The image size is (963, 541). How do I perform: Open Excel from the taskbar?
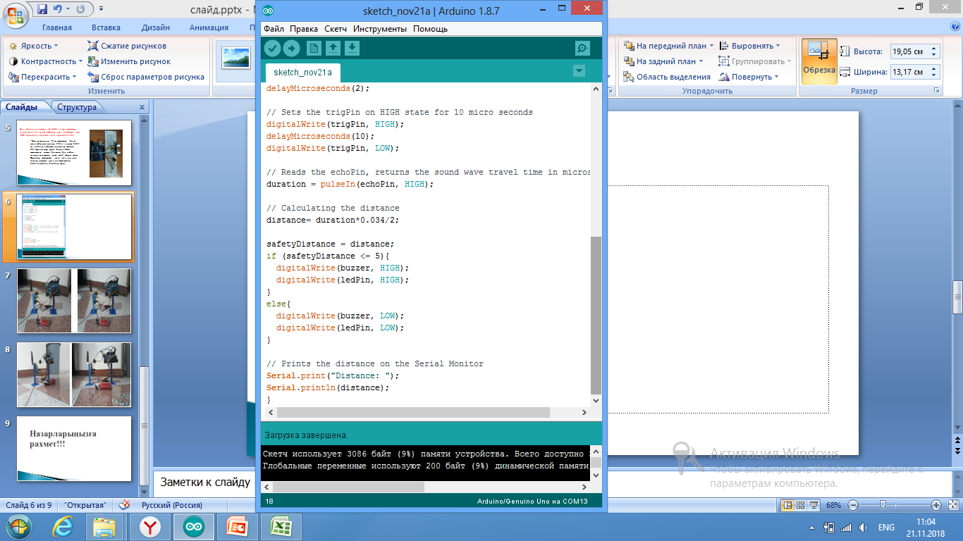280,527
